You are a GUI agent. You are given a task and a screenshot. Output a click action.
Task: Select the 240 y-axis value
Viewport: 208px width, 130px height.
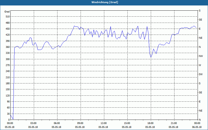[x=8, y=71]
